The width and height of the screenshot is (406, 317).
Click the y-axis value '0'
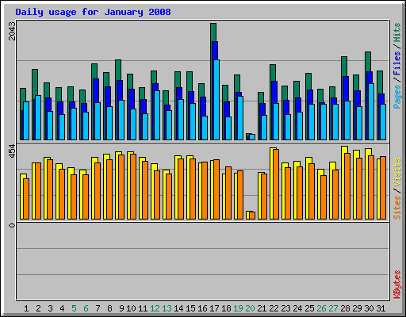(x=12, y=225)
